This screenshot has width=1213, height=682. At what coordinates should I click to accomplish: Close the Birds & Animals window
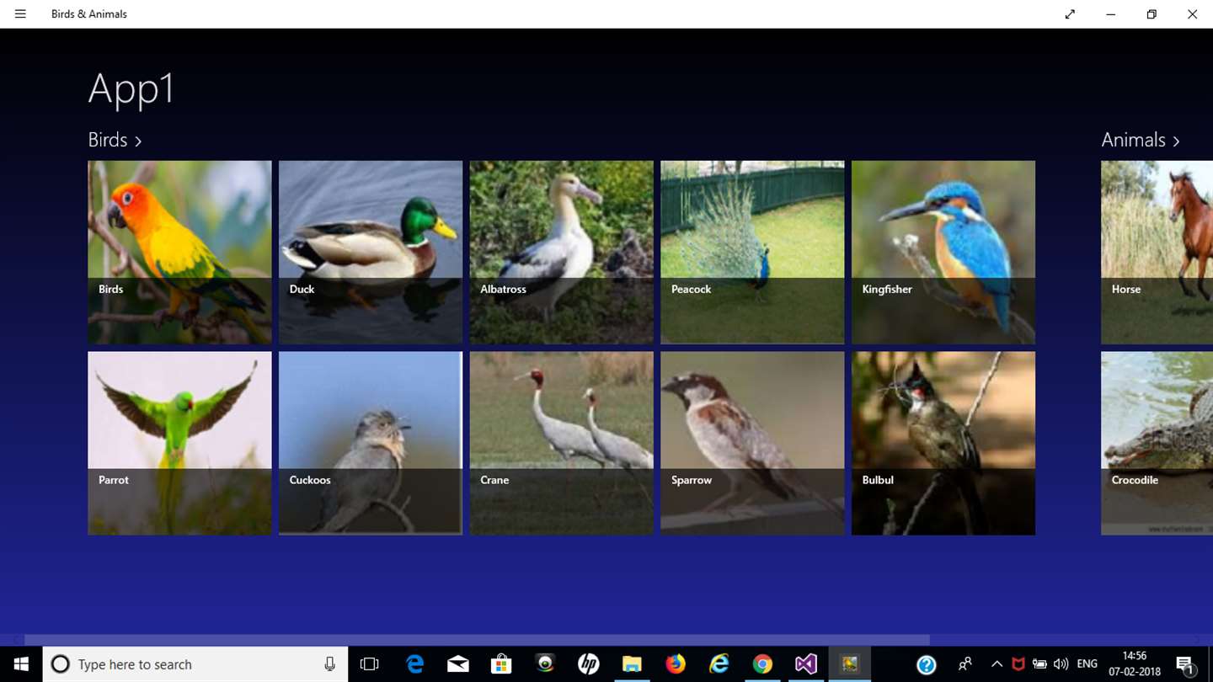click(x=1192, y=14)
